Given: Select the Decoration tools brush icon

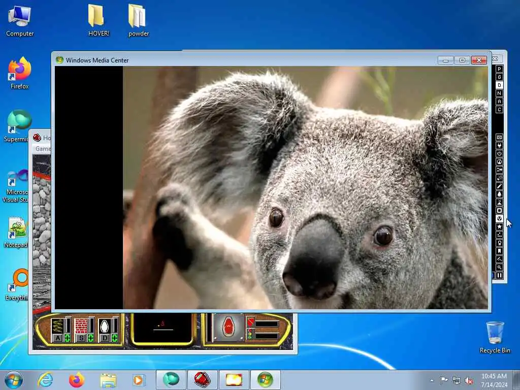Looking at the screenshot, I should point(499,259).
